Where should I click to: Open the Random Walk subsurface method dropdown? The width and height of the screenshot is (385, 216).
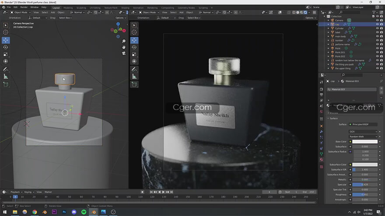[x=363, y=137]
